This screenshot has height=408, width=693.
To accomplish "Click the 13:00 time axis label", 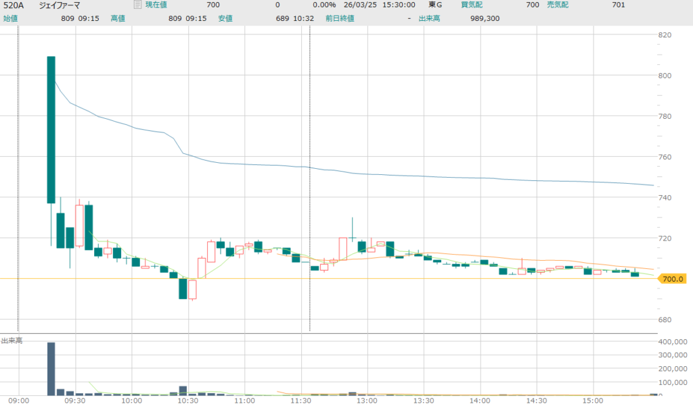I will tap(366, 401).
